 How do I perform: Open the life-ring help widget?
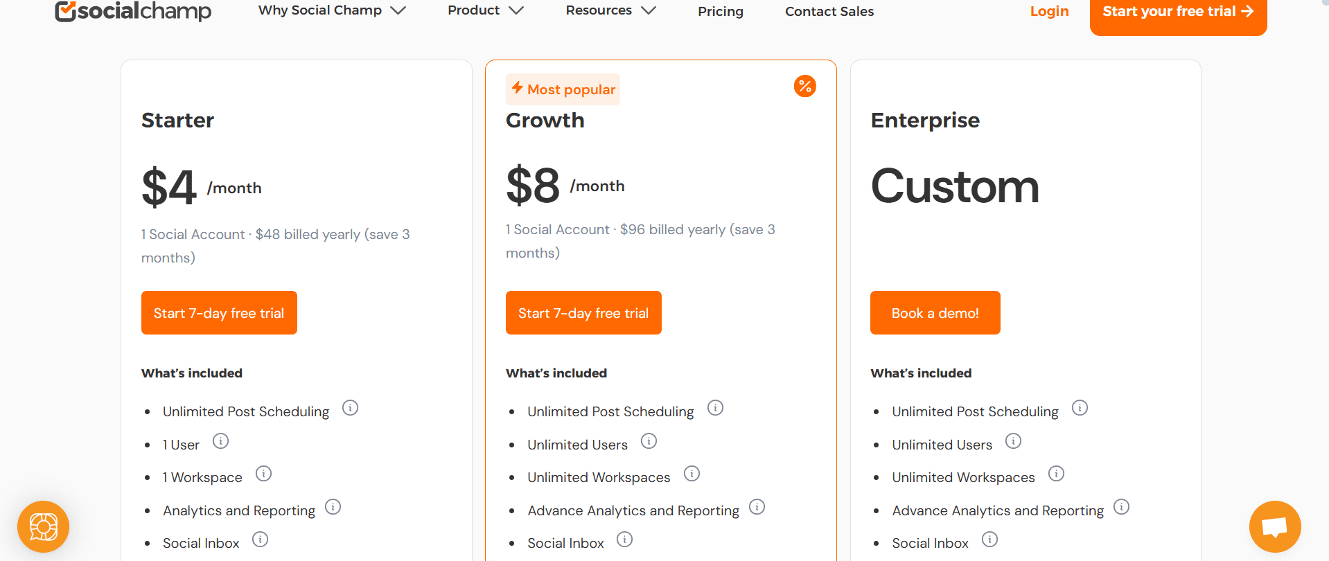click(x=43, y=526)
